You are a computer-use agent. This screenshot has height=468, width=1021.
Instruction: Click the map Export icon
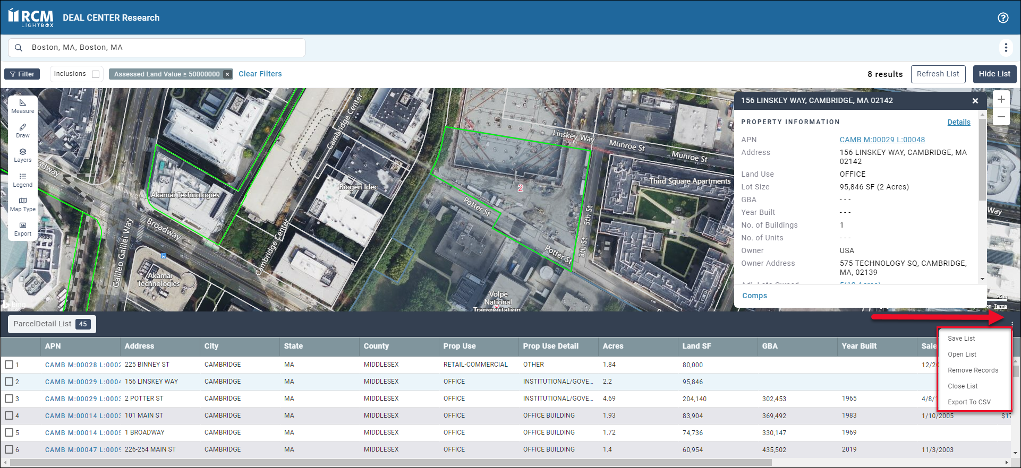point(23,229)
